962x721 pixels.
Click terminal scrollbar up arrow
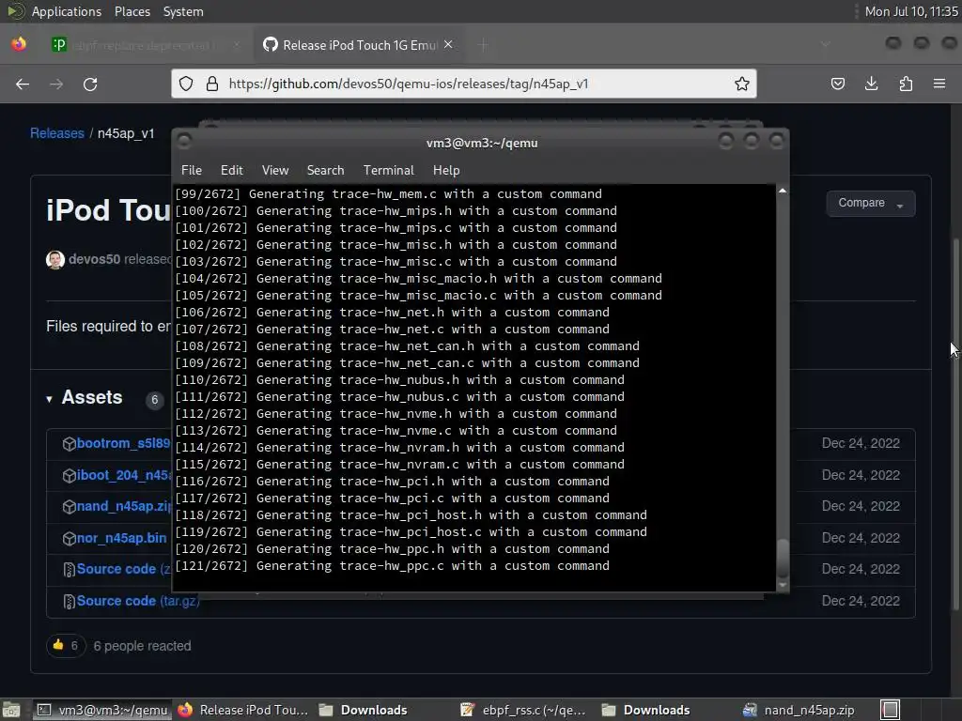[x=783, y=191]
